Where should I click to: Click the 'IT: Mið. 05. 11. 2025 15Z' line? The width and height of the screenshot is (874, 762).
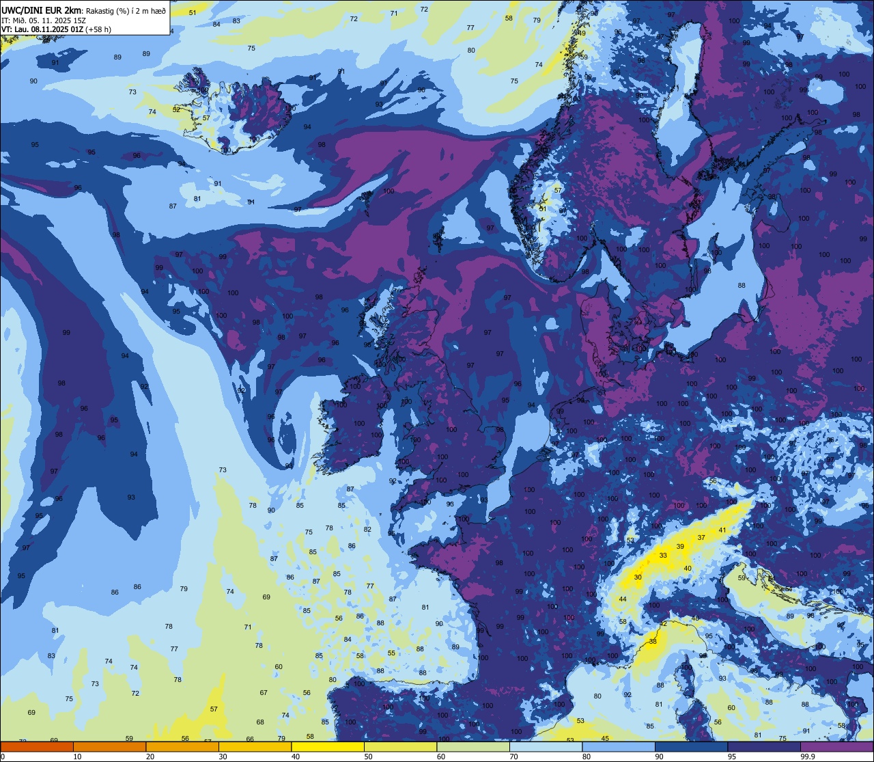pyautogui.click(x=43, y=20)
